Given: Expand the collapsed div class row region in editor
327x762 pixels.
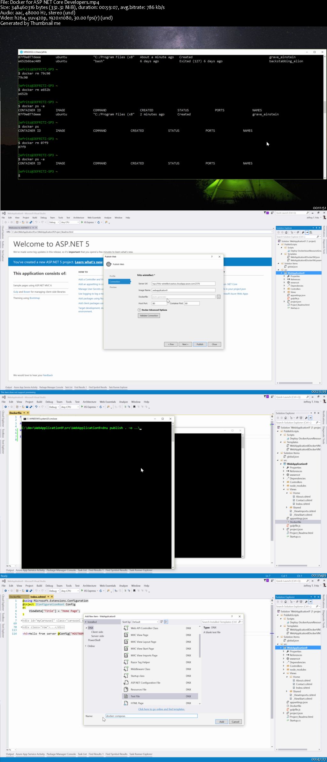Looking at the screenshot, I should click(x=22, y=627).
